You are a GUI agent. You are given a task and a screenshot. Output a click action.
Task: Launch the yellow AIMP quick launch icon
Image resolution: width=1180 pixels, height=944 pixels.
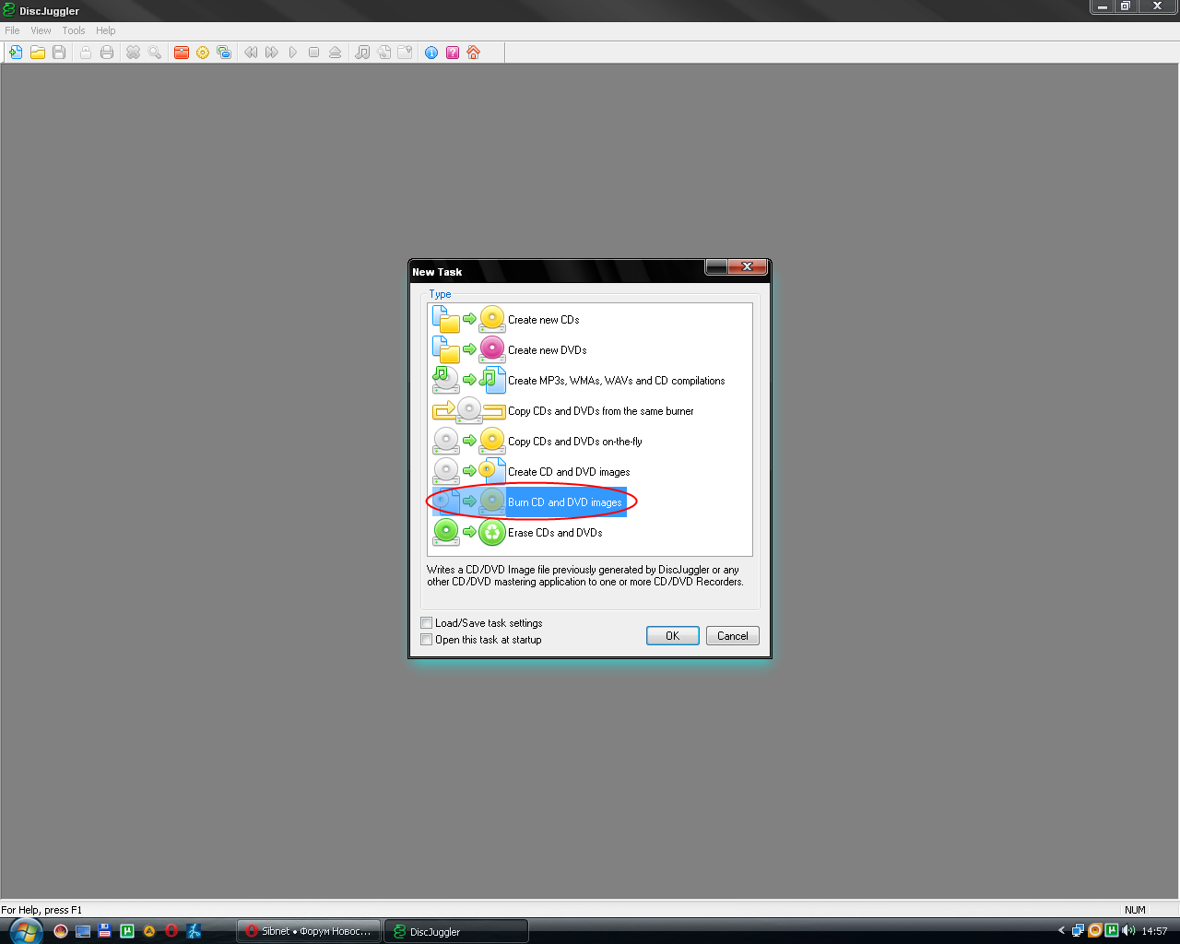[149, 931]
